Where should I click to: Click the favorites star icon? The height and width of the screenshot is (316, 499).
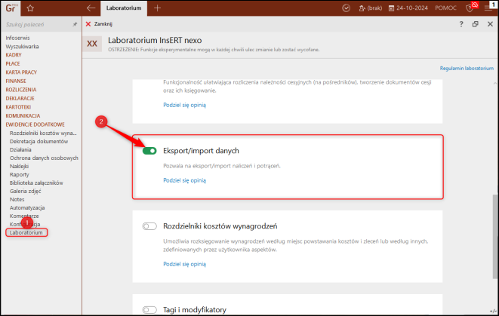30,8
